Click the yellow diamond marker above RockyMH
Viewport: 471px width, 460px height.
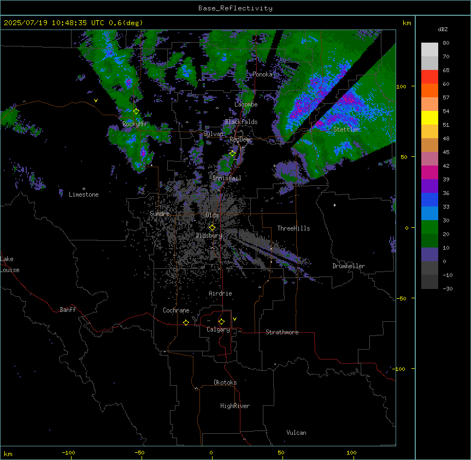[136, 111]
